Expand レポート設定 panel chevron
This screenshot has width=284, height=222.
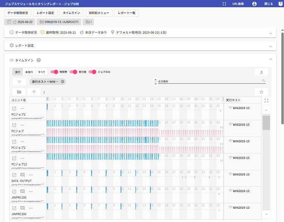coord(270,46)
